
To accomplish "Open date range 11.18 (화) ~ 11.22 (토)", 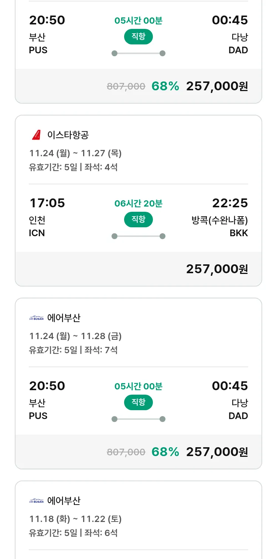I will (75, 519).
